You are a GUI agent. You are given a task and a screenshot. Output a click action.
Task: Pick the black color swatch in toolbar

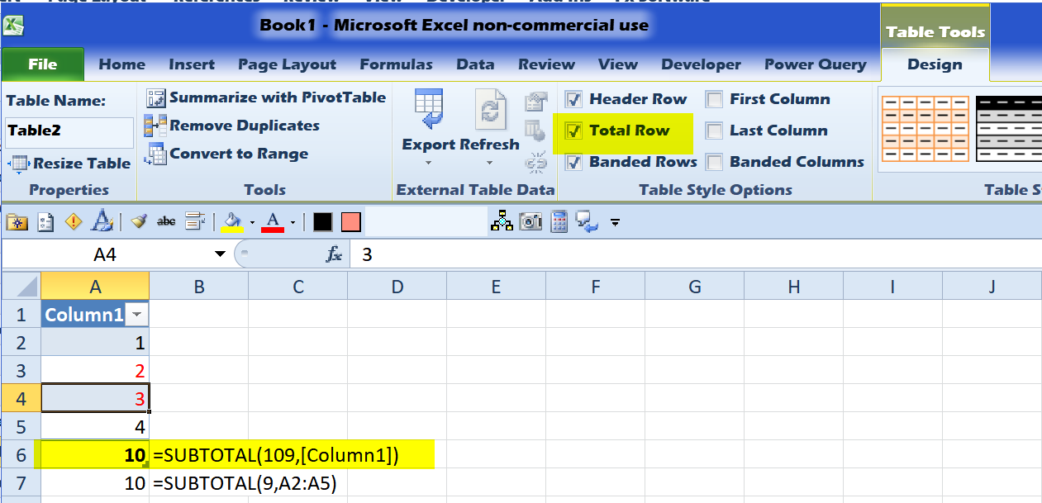pyautogui.click(x=322, y=222)
